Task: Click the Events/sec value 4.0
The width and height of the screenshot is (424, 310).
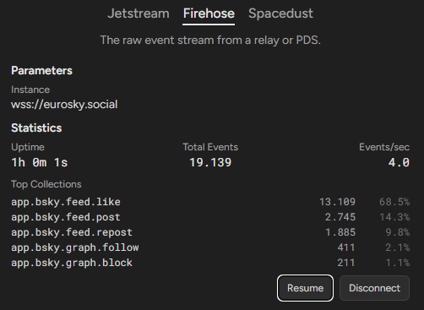Action: pyautogui.click(x=399, y=162)
